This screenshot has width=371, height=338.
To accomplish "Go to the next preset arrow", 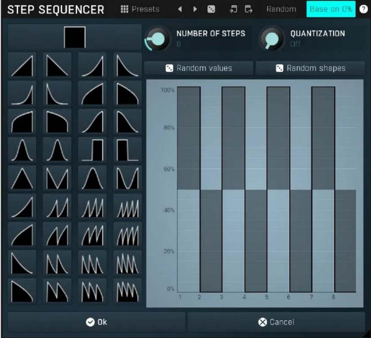I will pos(195,9).
